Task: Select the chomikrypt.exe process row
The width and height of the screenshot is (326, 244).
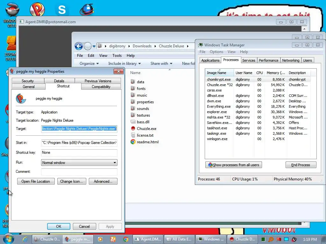Action: 258,79
